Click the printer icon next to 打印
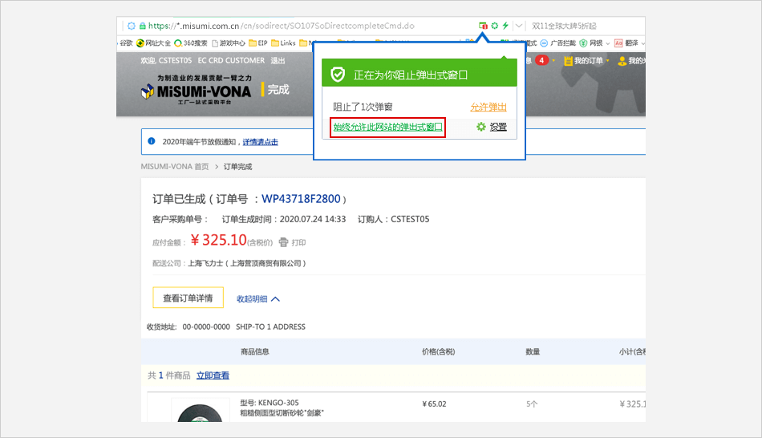Screen dimensions: 762x438 [x=283, y=242]
